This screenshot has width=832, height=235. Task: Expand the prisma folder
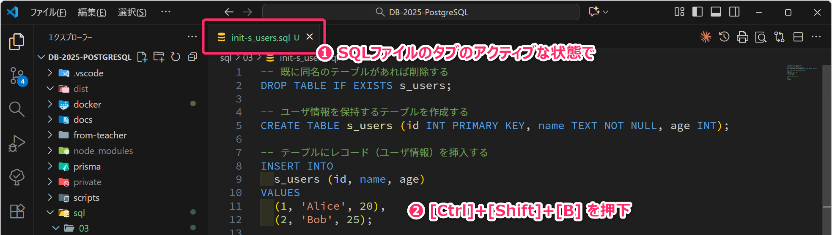tap(87, 166)
